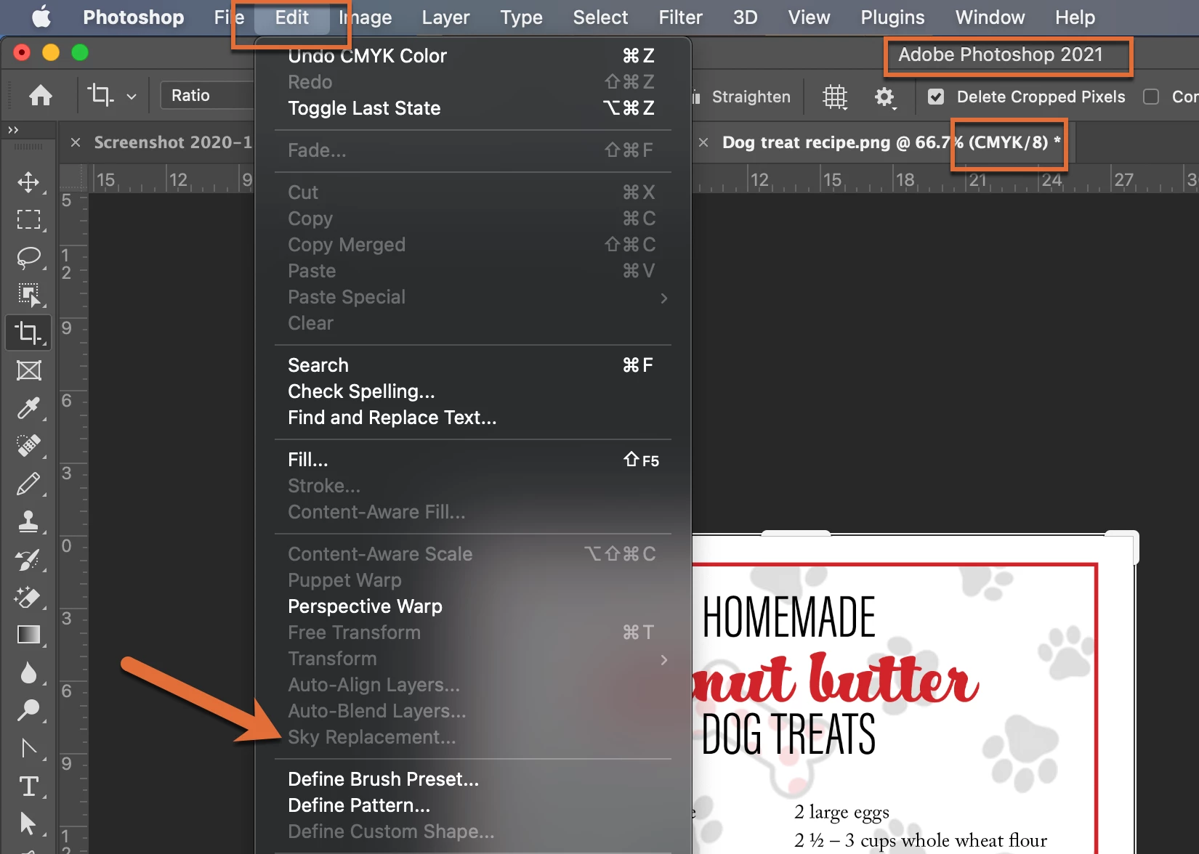Image resolution: width=1199 pixels, height=854 pixels.
Task: Open the Select menu
Action: pyautogui.click(x=600, y=17)
